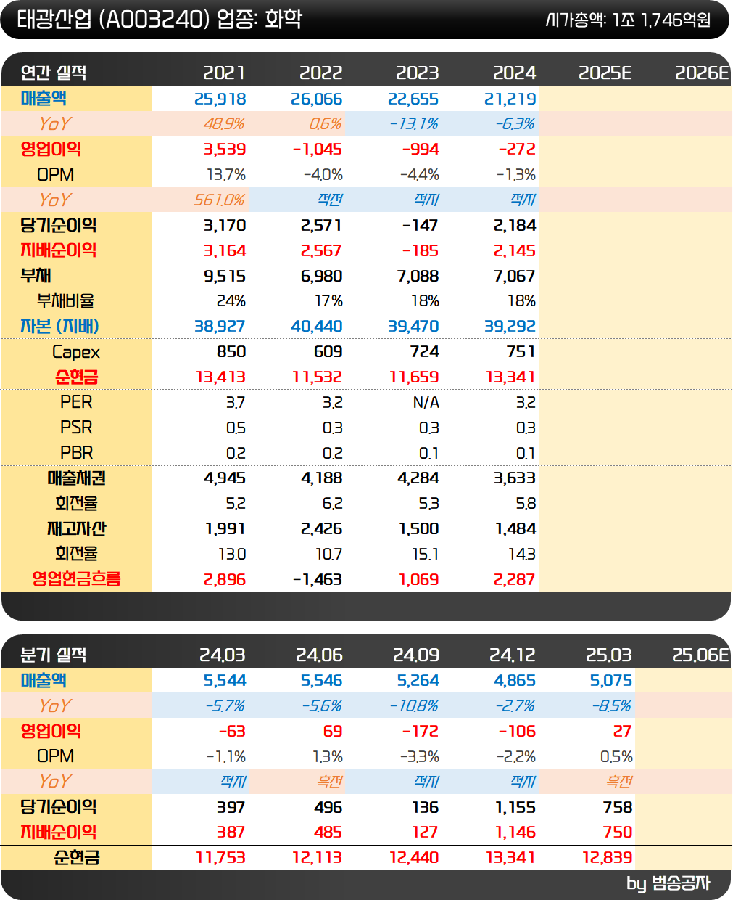Select 2022 sales value 26,066
733x900 pixels.
coord(317,99)
